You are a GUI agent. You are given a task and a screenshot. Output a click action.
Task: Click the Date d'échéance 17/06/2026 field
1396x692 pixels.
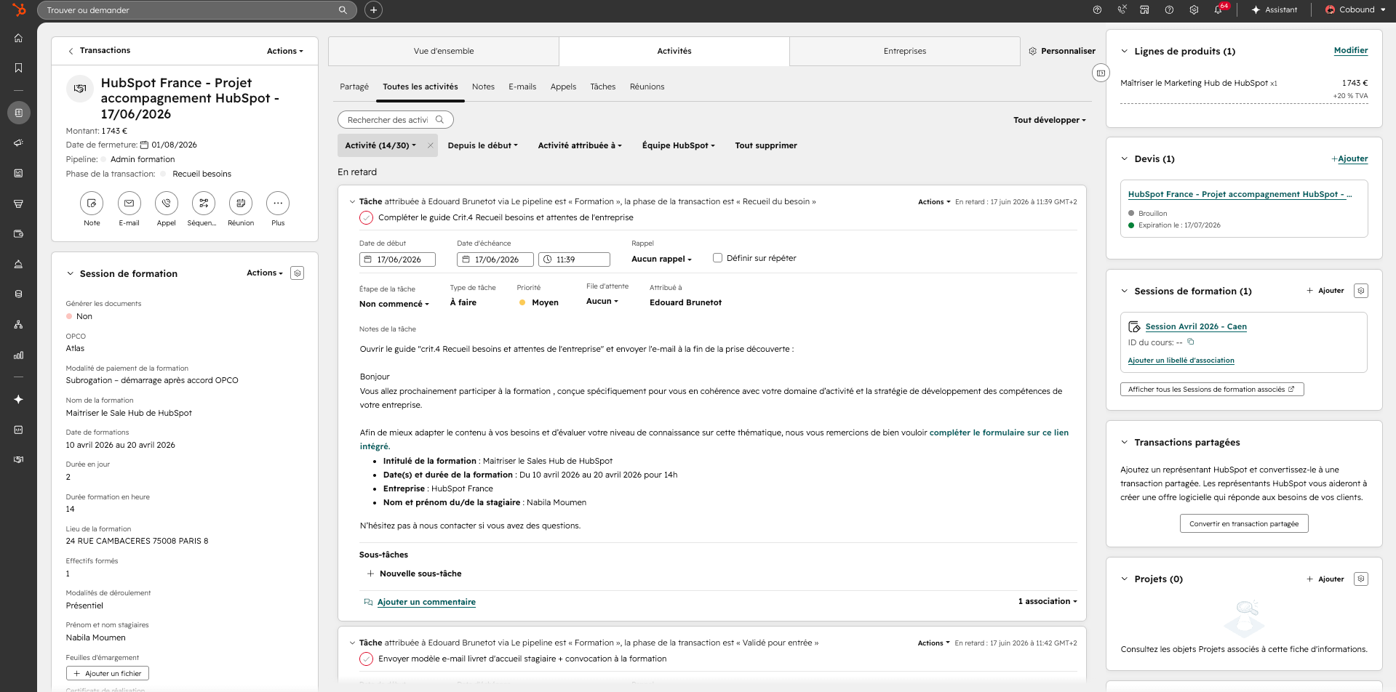point(495,259)
